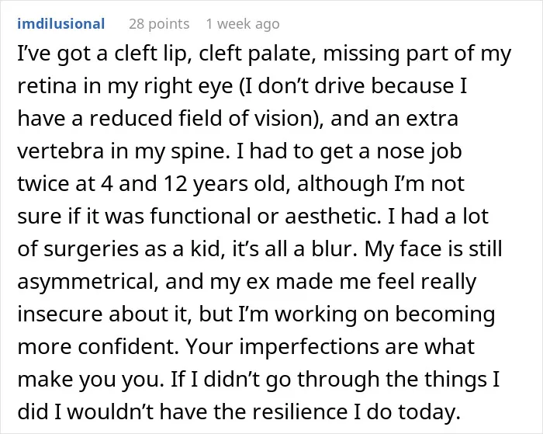Image resolution: width=543 pixels, height=434 pixels.
Task: Open the imdilusional user profile link
Action: (61, 24)
